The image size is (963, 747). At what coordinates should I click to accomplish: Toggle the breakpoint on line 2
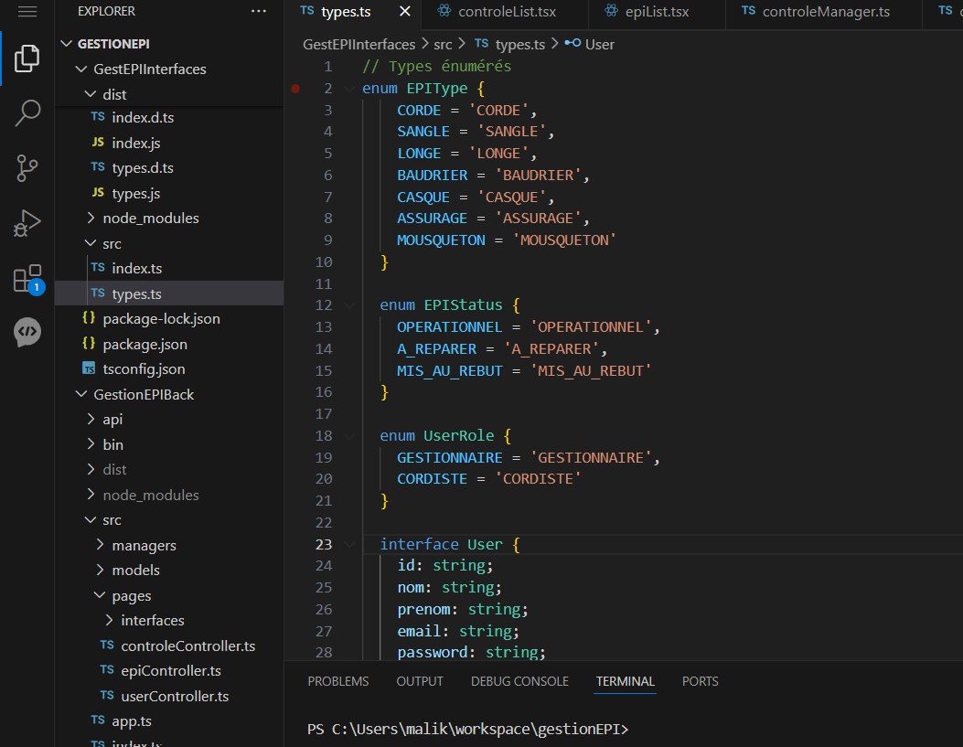[x=295, y=89]
